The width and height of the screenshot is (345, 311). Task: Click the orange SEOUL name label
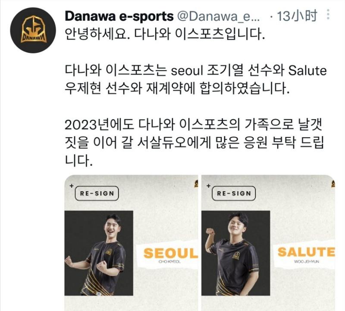pos(170,253)
